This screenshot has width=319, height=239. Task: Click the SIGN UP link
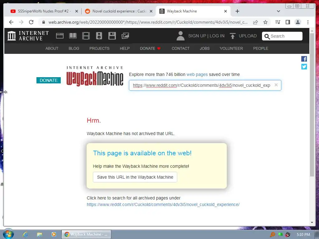point(197,36)
